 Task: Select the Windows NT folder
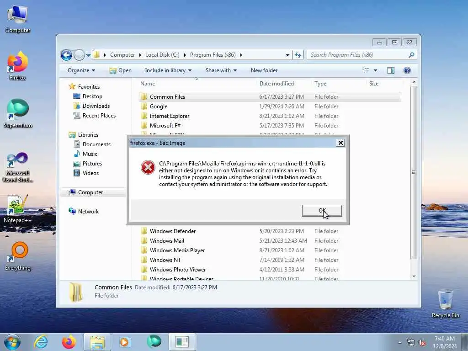[270, 260]
